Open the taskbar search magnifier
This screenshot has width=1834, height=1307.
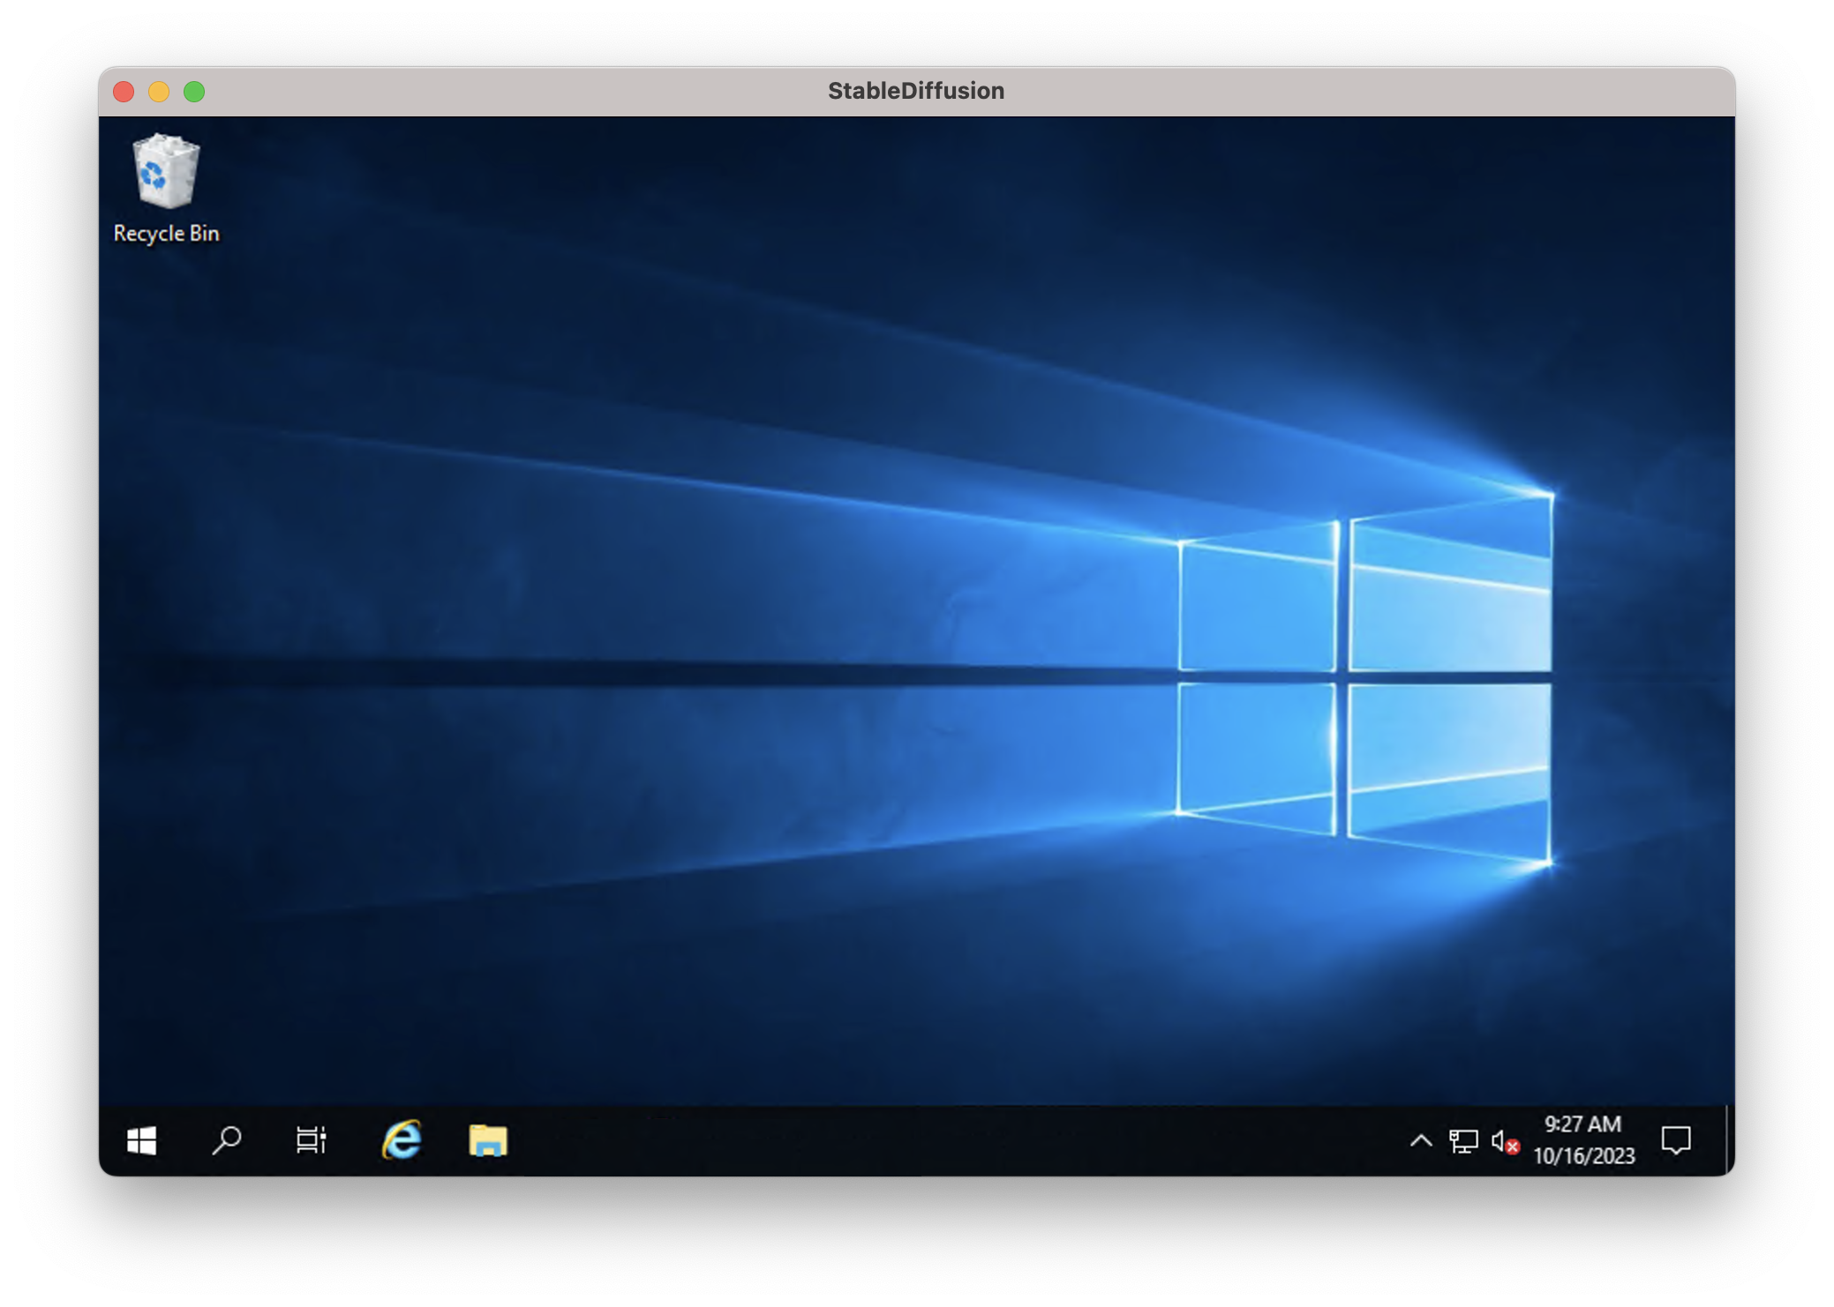click(227, 1140)
